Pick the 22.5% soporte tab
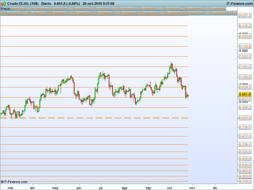The image size is (254, 190). (x=214, y=9)
